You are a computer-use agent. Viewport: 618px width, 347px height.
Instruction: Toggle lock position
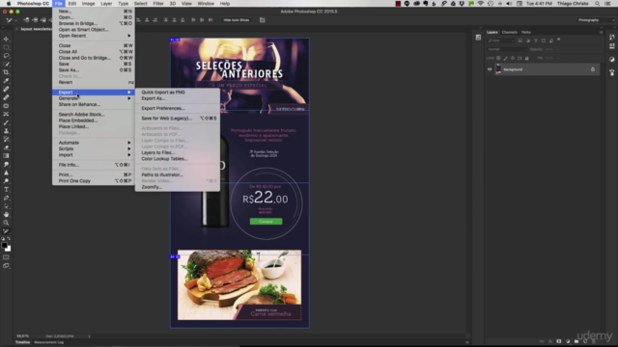pyautogui.click(x=513, y=58)
